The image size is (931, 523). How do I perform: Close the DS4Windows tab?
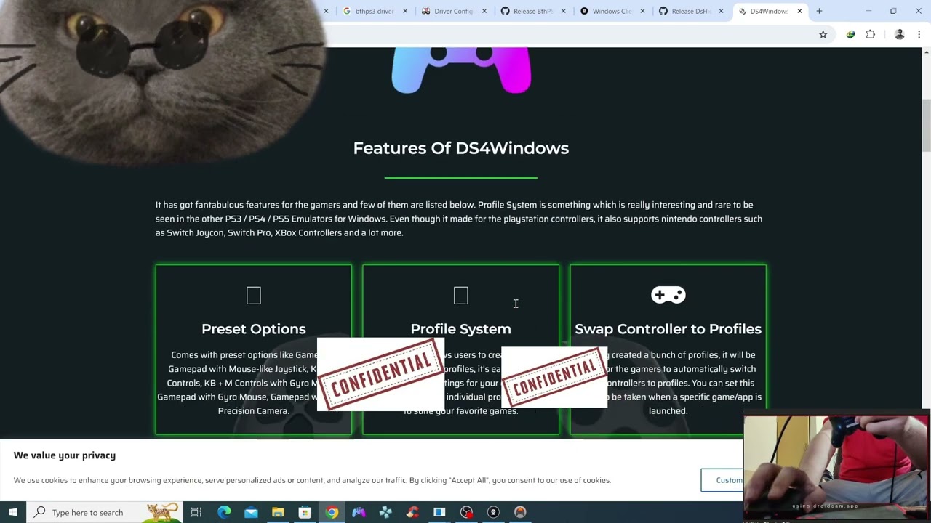click(x=799, y=11)
